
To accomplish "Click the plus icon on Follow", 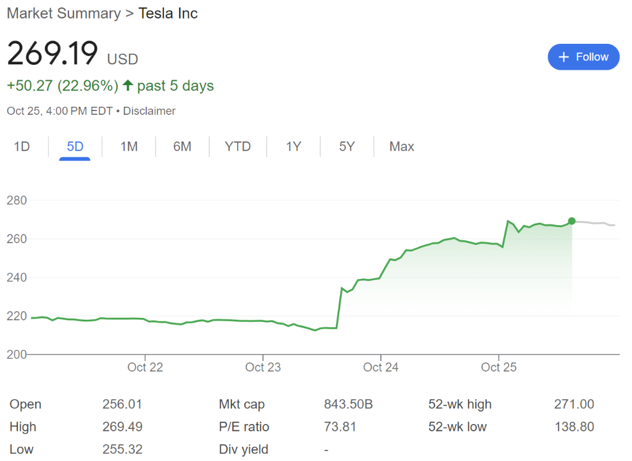I will 563,57.
